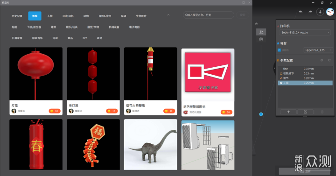Open the Ender-3 V3_0.4 nozzle printer dropdown
This screenshot has height=176, width=336.
305,32
